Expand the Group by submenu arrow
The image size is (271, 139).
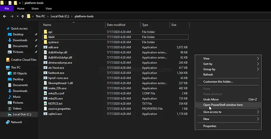tap(258, 69)
